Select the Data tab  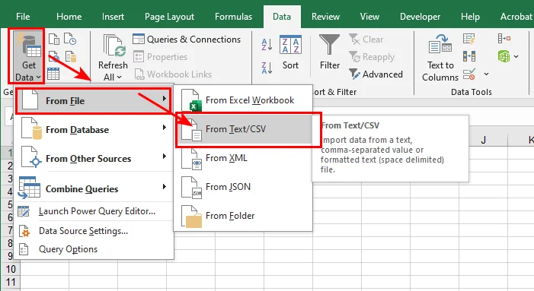click(282, 17)
